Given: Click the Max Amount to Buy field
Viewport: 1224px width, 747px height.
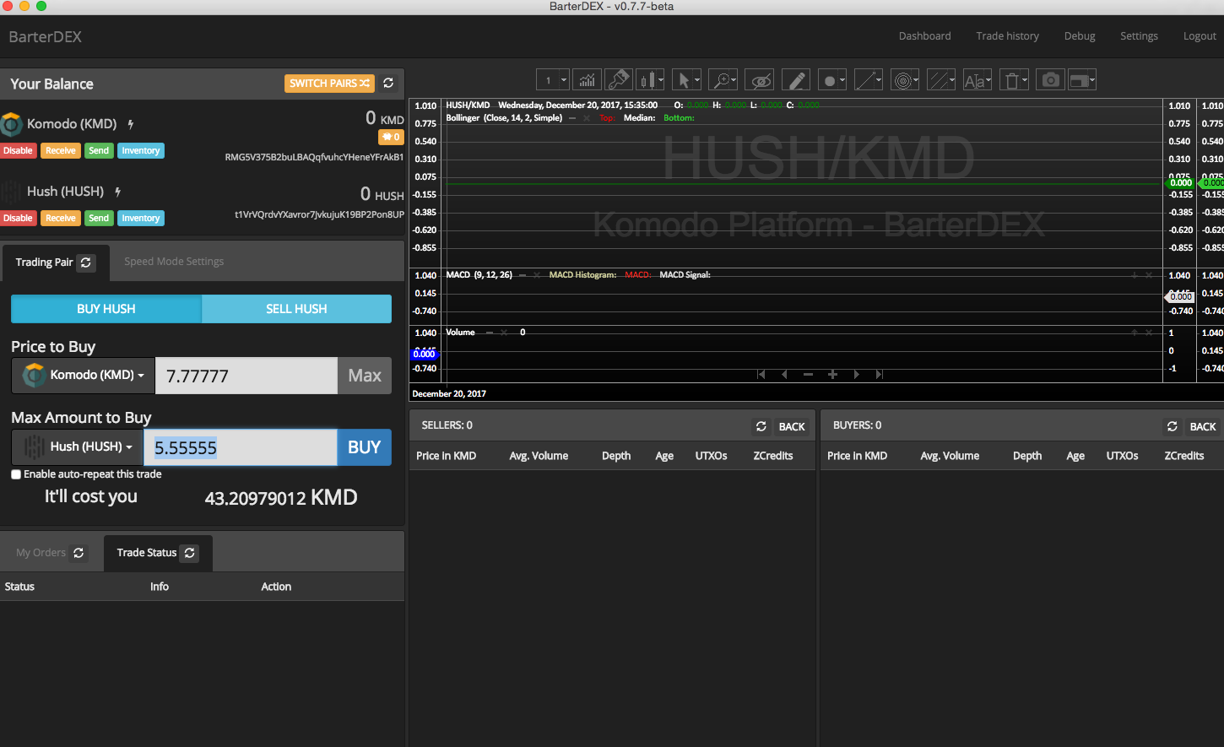Looking at the screenshot, I should coord(241,447).
